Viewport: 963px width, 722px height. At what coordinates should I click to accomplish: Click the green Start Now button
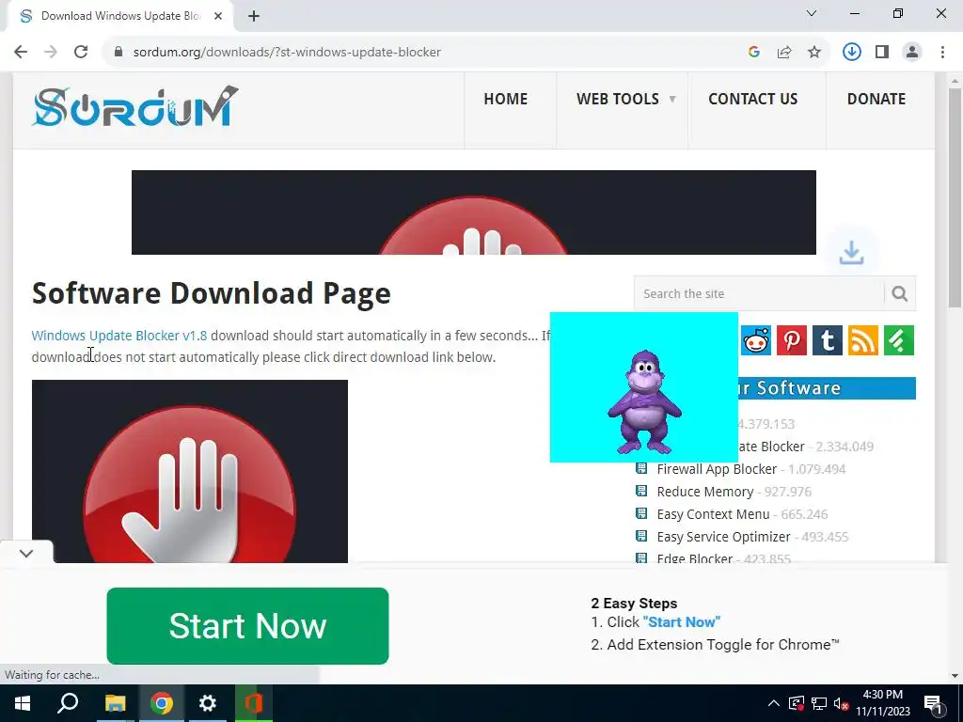click(247, 625)
